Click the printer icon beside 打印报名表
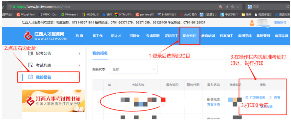This screenshot has height=124, width=291. click(247, 98)
